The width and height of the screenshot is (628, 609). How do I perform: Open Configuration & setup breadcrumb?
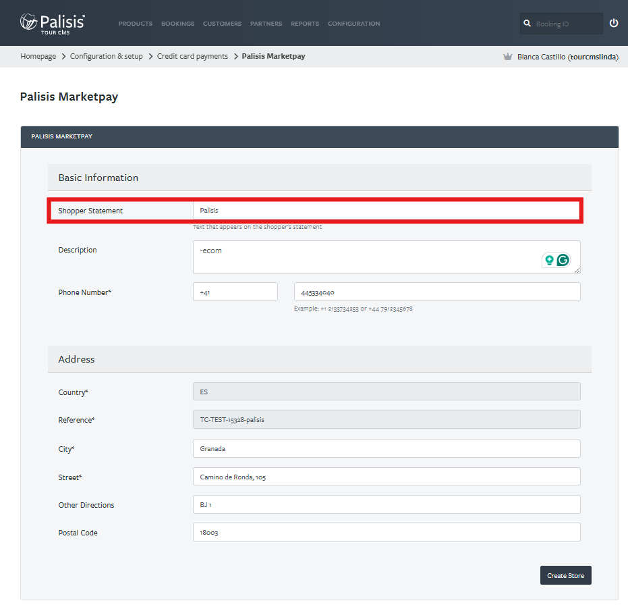106,56
